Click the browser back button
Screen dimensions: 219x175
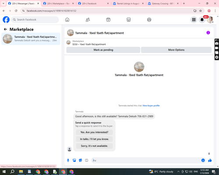click(4, 11)
